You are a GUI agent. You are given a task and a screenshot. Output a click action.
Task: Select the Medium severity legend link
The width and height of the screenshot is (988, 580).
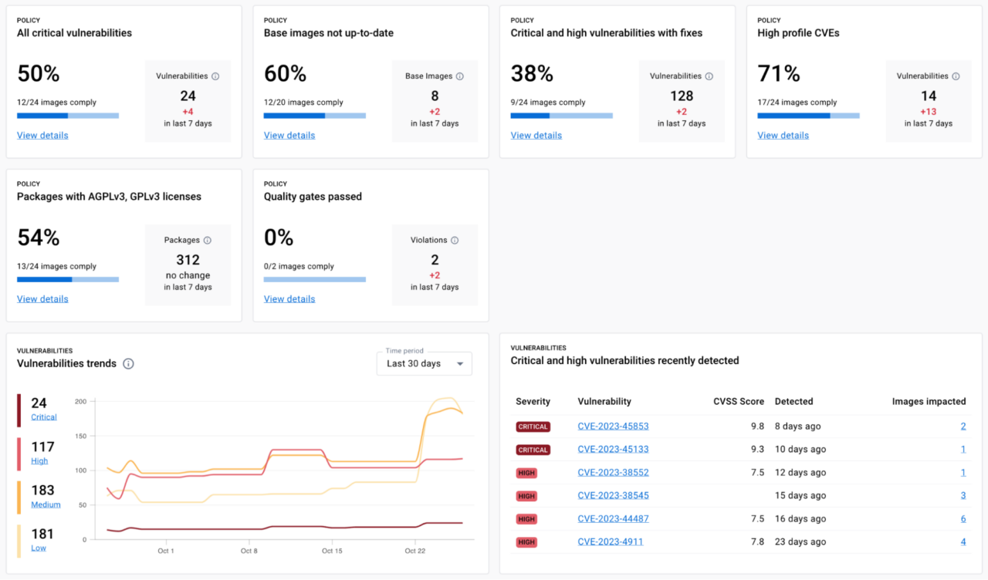click(x=45, y=504)
